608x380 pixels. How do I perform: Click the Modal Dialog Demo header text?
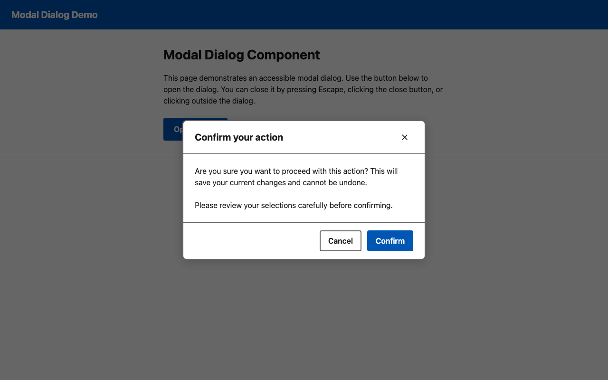tap(54, 15)
